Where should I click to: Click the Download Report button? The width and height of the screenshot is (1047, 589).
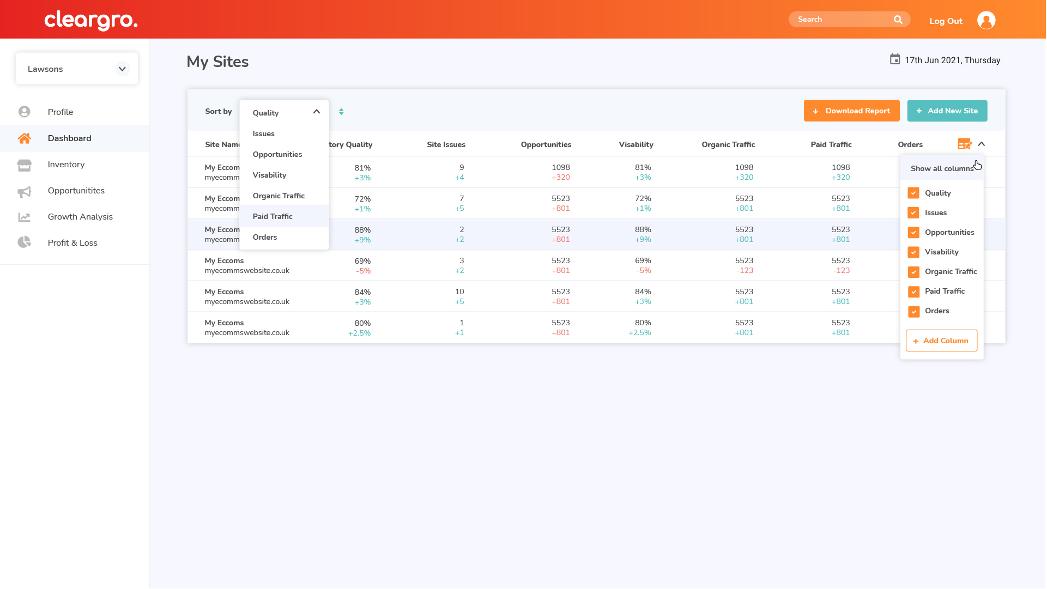click(851, 111)
